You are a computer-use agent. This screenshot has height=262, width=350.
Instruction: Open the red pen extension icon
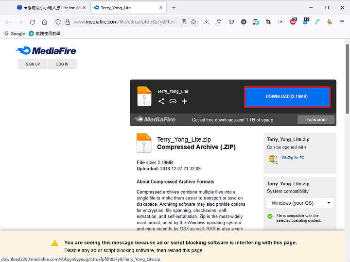point(280,22)
